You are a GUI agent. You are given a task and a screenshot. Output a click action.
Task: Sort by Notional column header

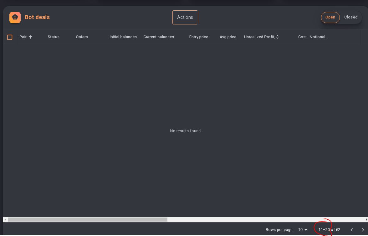(319, 37)
